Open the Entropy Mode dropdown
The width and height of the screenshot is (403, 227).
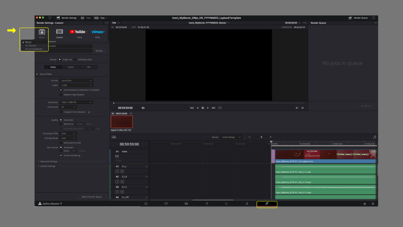coord(68,138)
